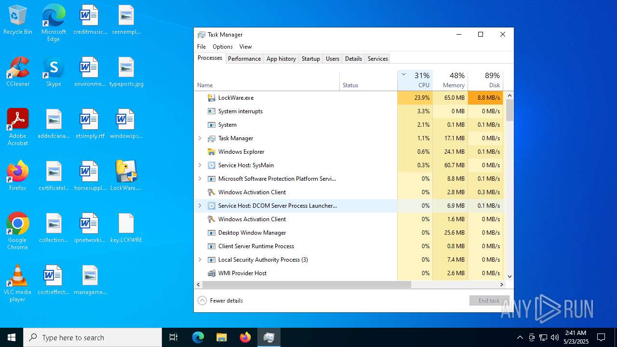Click the horizontal scrollbar in process list
The height and width of the screenshot is (347, 617).
click(307, 285)
